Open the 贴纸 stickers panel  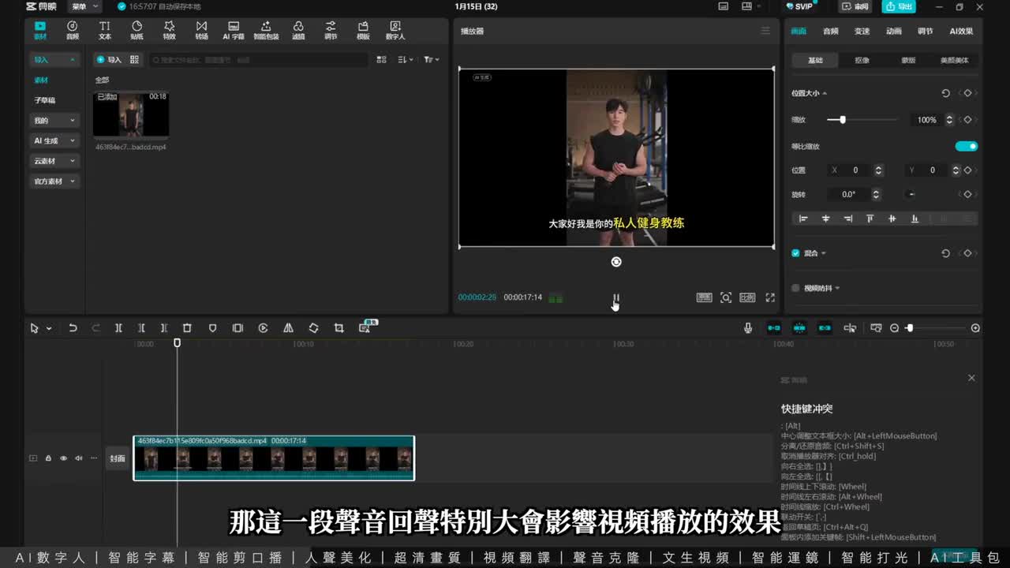(137, 30)
